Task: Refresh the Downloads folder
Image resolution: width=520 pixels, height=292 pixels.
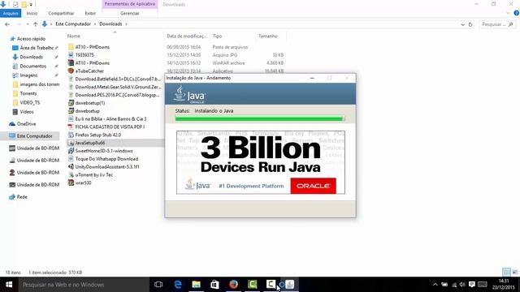Action: [x=470, y=24]
